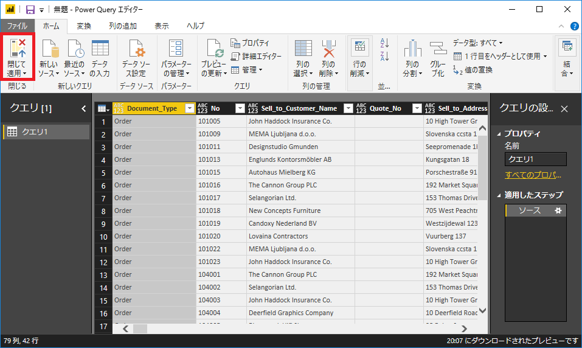
Task: Click 列の削除 (Remove Columns) icon
Action: [x=328, y=49]
